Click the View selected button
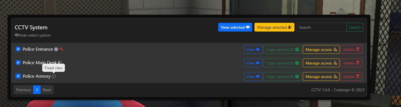Screen dimensions: 401x107 [235, 27]
